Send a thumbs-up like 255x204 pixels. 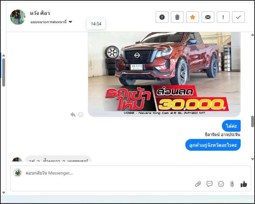(244, 184)
